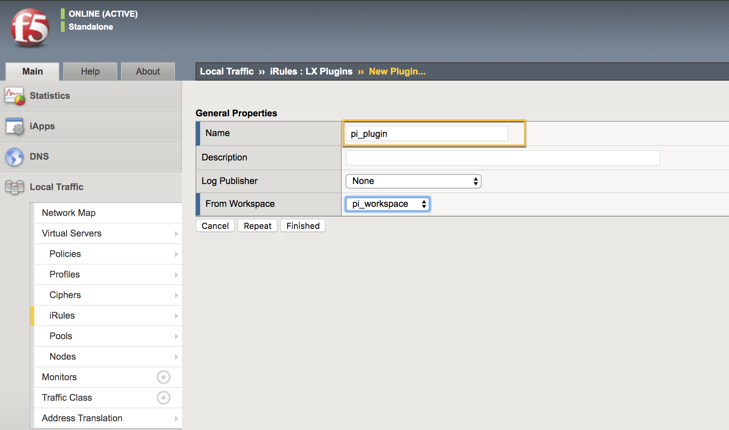Focus the Name field containing pi_plugin

426,134
